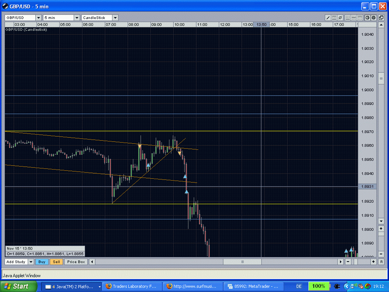Switch to Java(TM) 2 Platform taskbar item
The width and height of the screenshot is (389, 292).
click(x=71, y=287)
